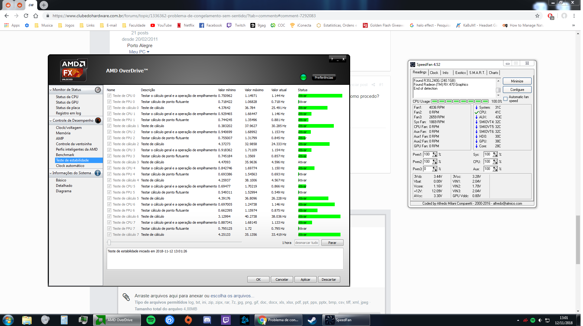Screen dimensions: 583x326
Task: Click the AMD FX logo in OverDrive
Action: pyautogui.click(x=73, y=70)
